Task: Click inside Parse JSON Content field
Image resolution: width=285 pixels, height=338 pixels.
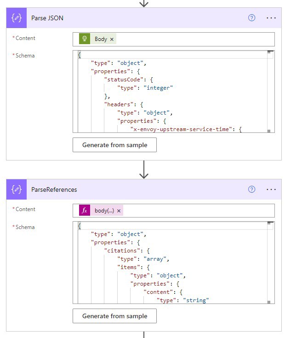Action: point(193,39)
